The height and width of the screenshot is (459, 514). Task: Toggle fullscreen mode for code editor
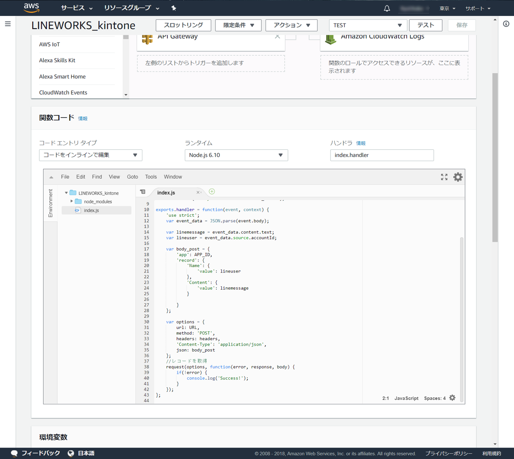(444, 177)
